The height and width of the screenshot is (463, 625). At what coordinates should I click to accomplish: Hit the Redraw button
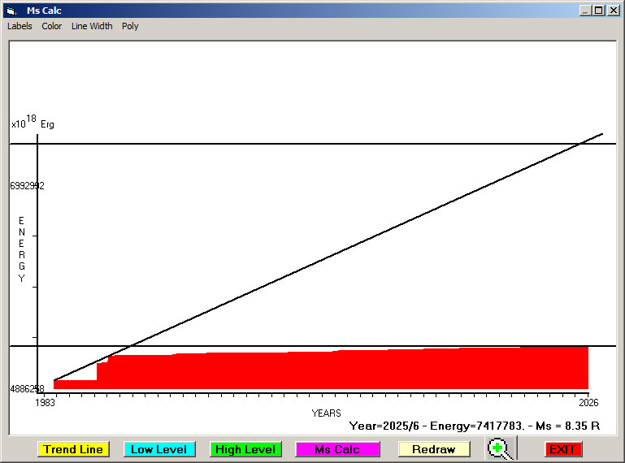click(x=433, y=449)
